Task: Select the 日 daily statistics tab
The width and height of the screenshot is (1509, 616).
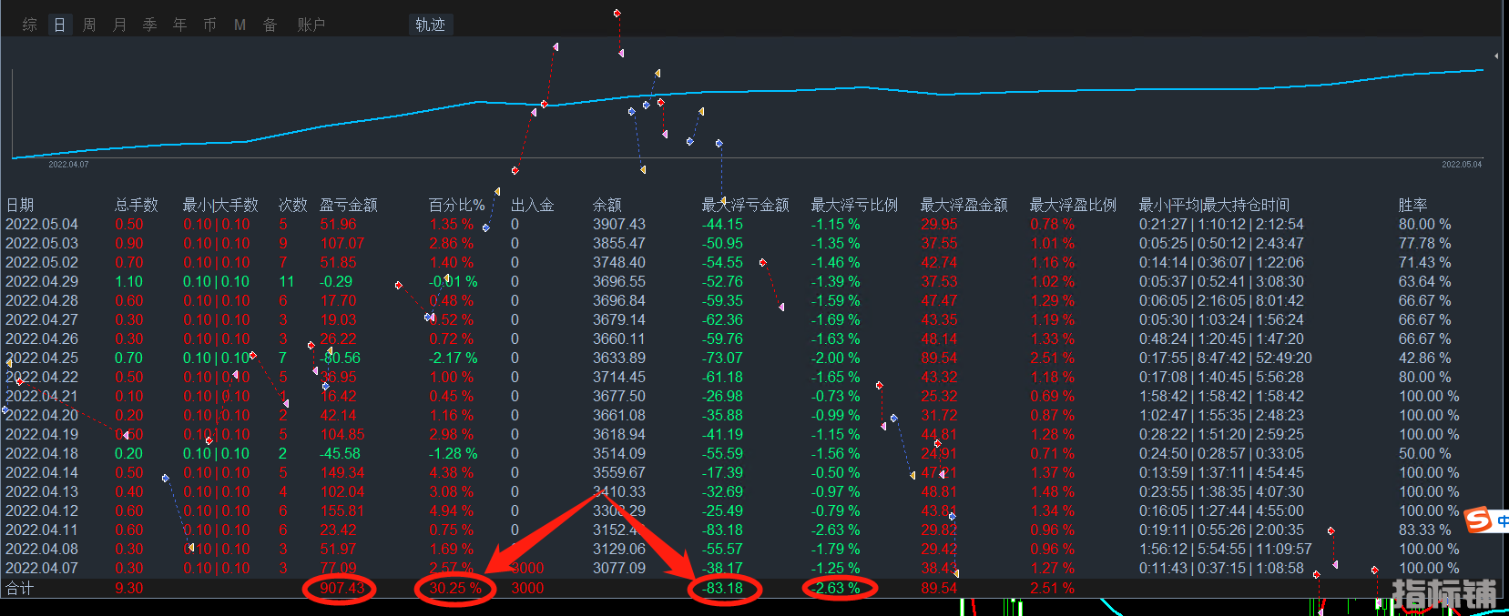Action: tap(59, 25)
